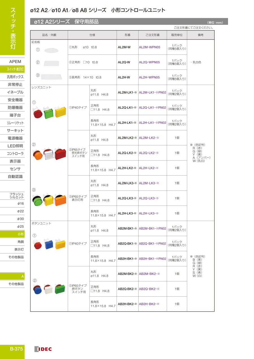Open the AL2Q-LK1-※PN02 order link
The width and height of the screenshot is (254, 359).
coord(152,108)
